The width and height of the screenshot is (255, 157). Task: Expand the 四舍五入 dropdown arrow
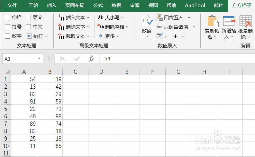point(189,17)
